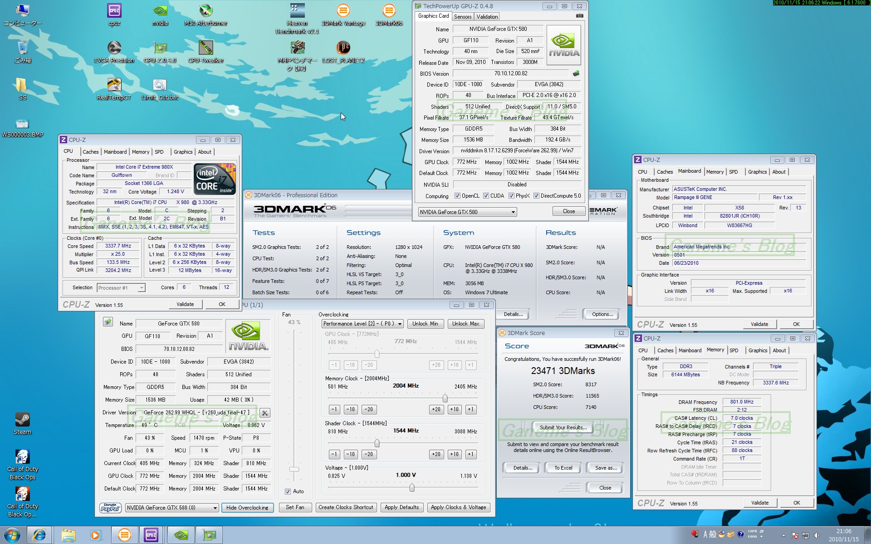Uncheck the Auto fan checkbox

(x=288, y=491)
